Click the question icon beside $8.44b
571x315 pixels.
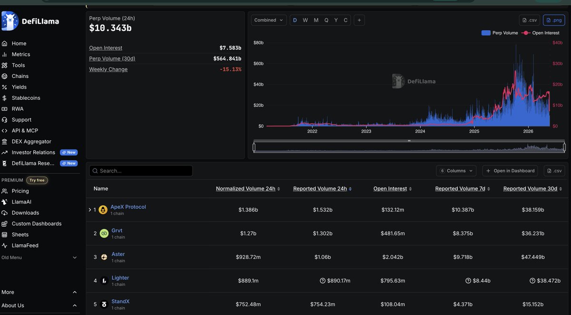click(x=468, y=281)
